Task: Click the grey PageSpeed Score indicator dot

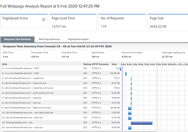Action: point(44,19)
